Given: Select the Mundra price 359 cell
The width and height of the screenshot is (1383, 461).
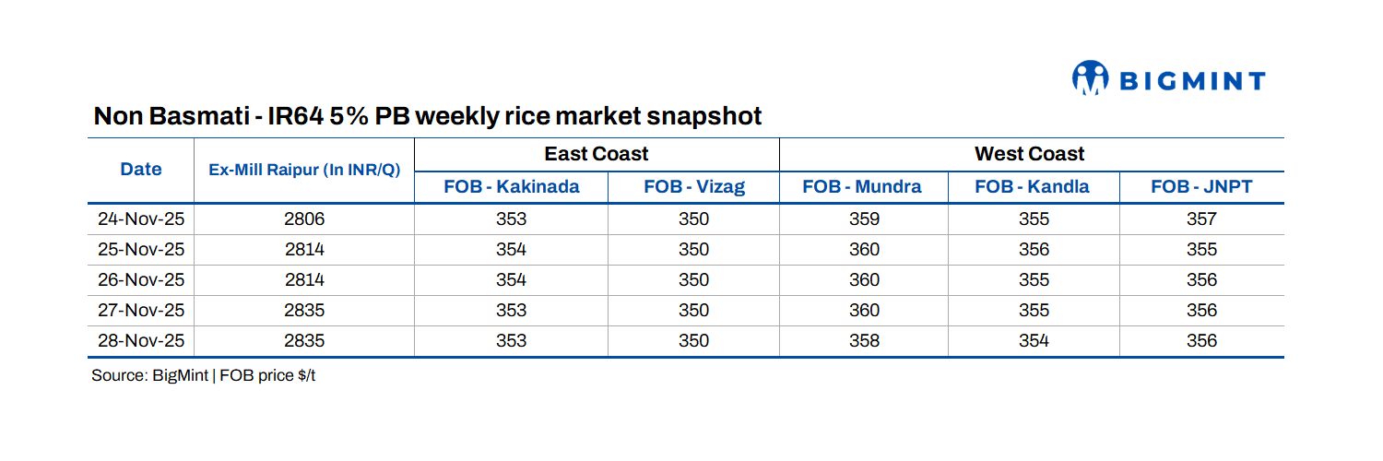Looking at the screenshot, I should click(x=864, y=219).
